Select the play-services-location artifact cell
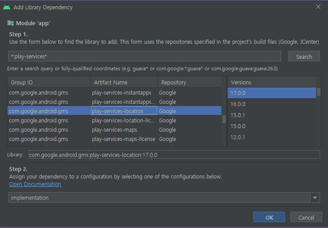Image resolution: width=328 pixels, height=228 pixels. click(124, 111)
